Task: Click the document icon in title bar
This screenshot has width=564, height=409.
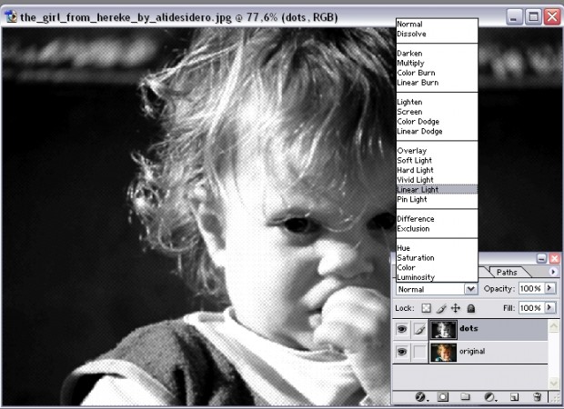Action: 10,16
